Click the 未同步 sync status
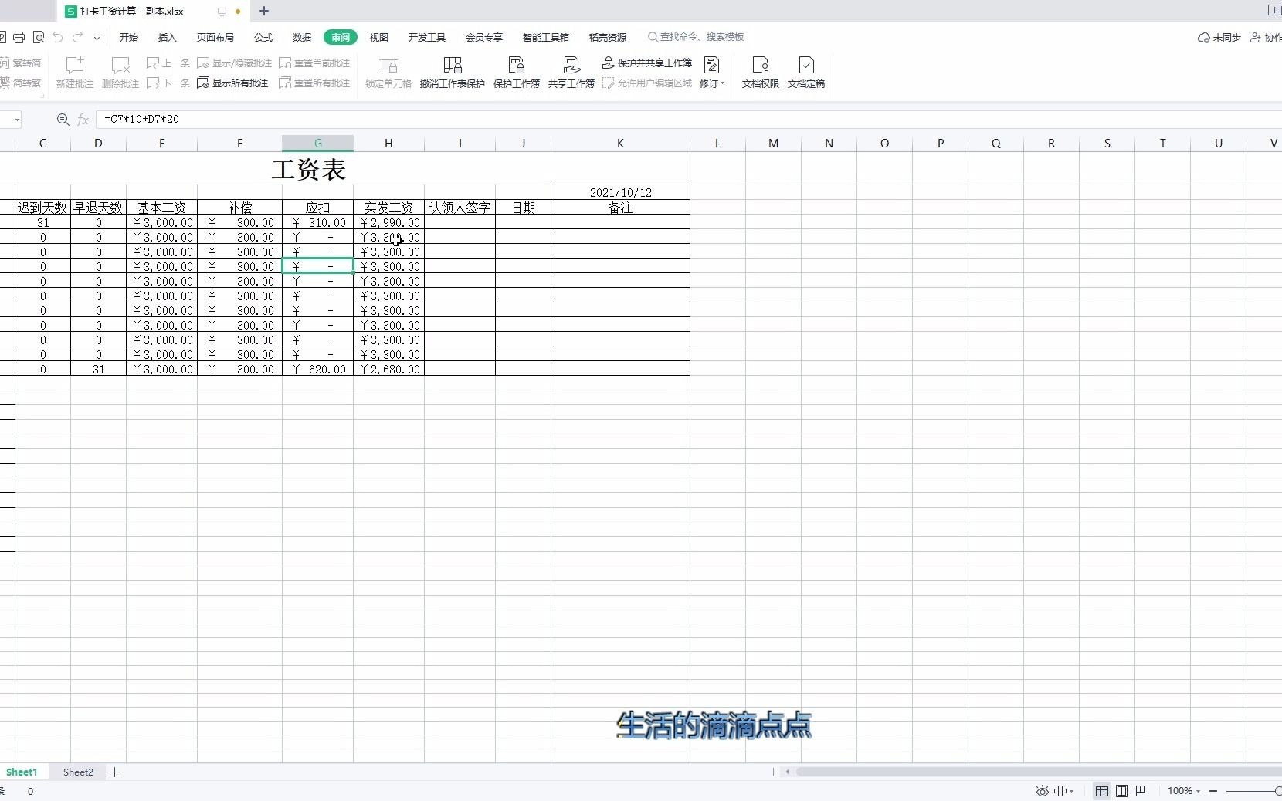This screenshot has width=1282, height=801. coord(1219,37)
